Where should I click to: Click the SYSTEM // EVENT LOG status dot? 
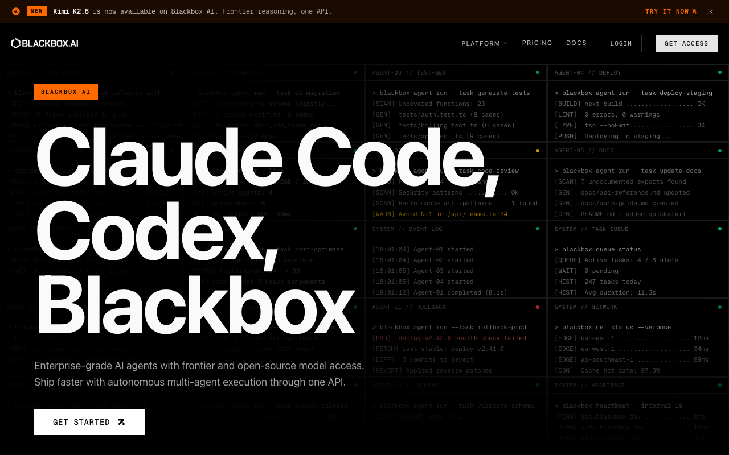pos(538,229)
